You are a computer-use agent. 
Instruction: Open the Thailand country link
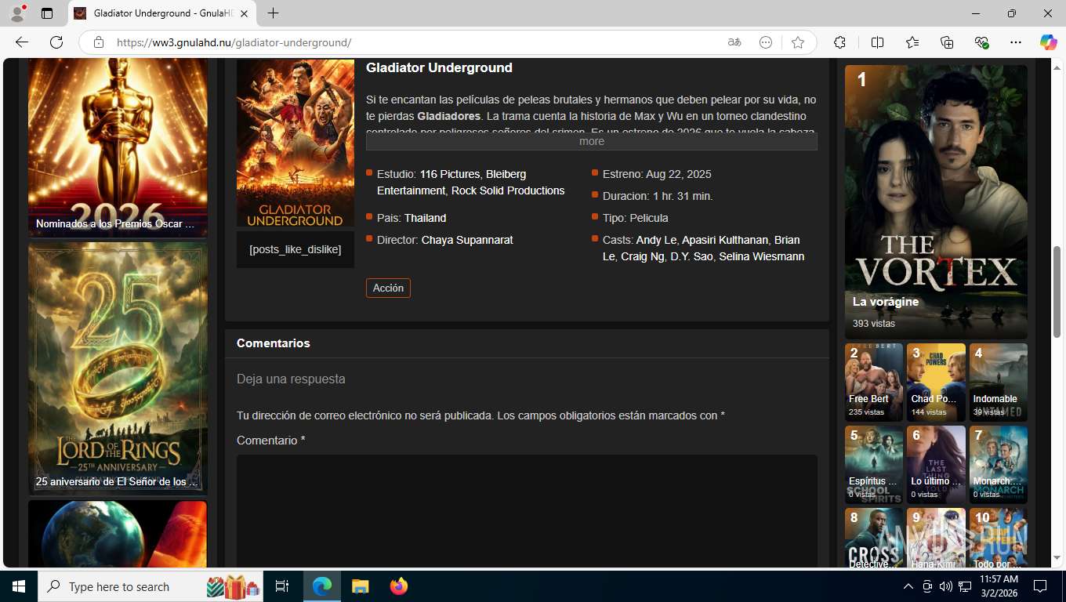click(x=425, y=218)
